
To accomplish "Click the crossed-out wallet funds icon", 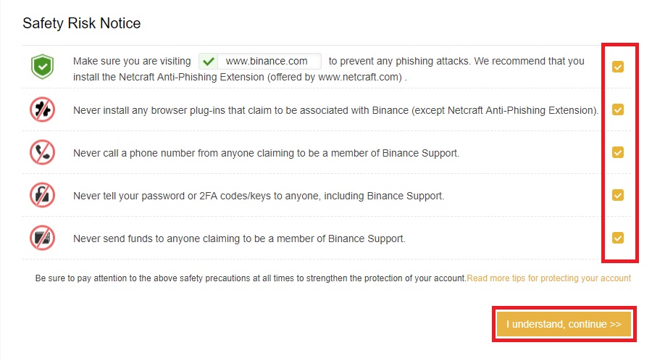I will [x=42, y=238].
